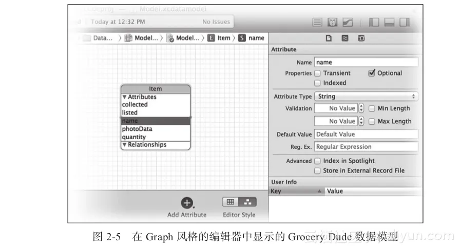This screenshot has width=460, height=249.
Task: Select the collected attribute in Item
Action: pos(156,105)
